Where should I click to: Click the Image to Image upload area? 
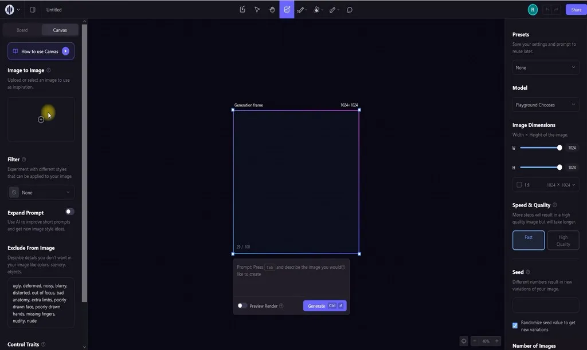click(x=40, y=119)
